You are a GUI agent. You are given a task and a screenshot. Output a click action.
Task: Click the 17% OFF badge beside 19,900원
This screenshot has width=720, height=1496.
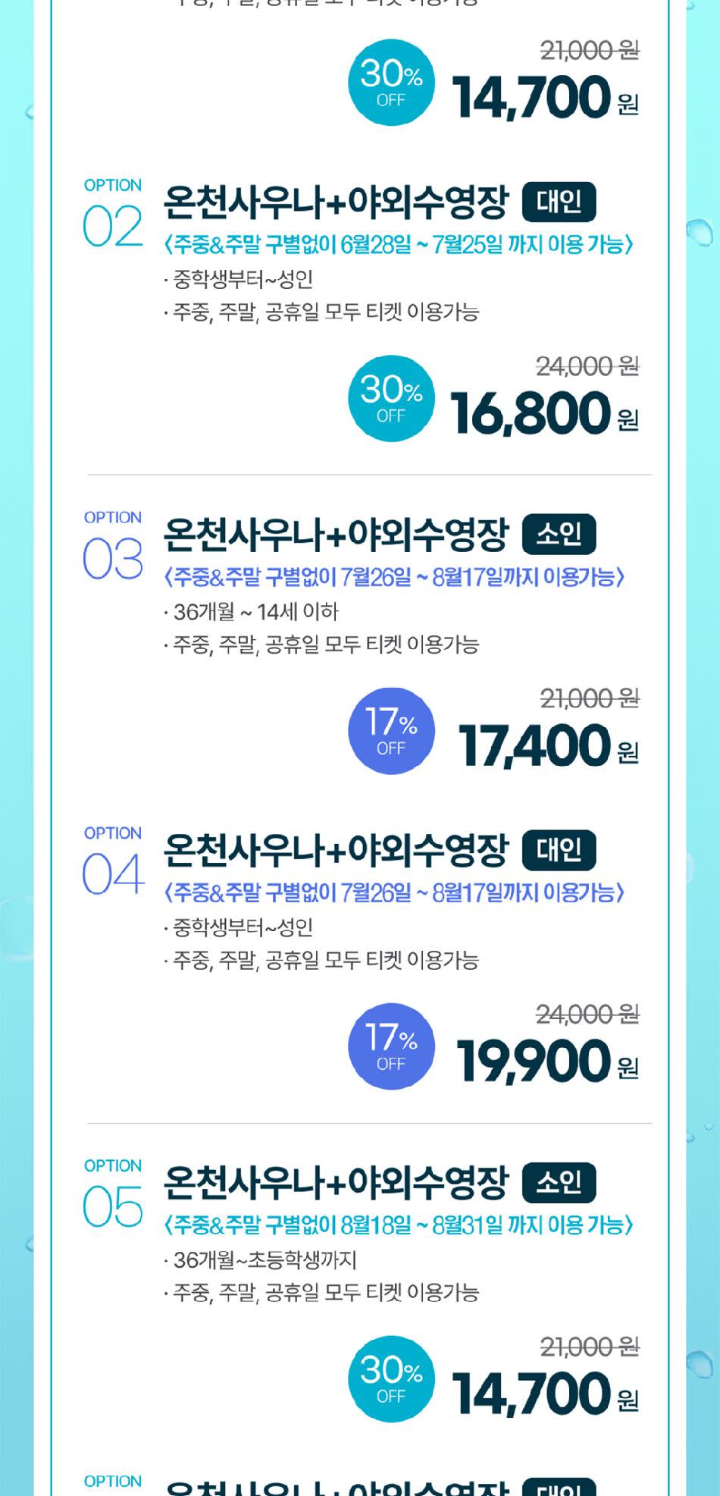(x=391, y=1046)
